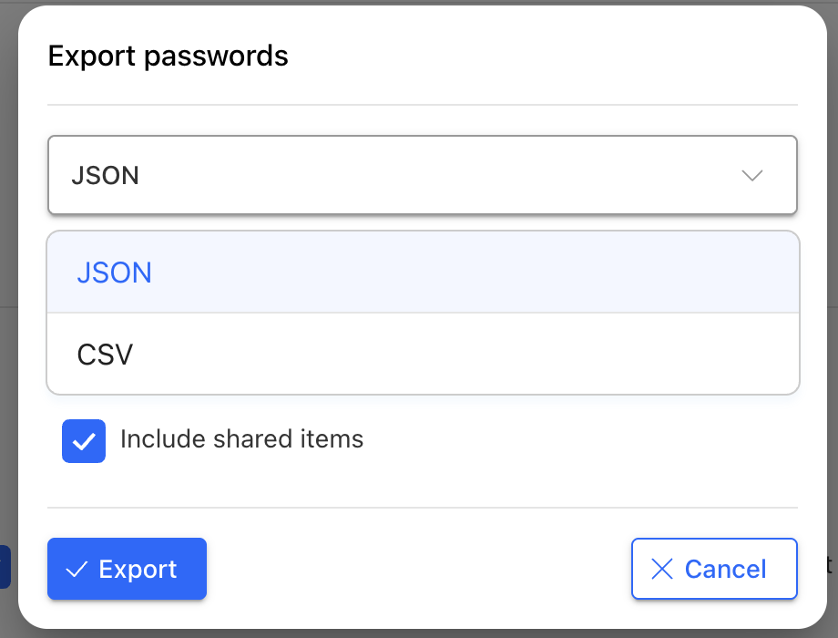838x638 pixels.
Task: Collapse the export format combo box
Action: [423, 175]
